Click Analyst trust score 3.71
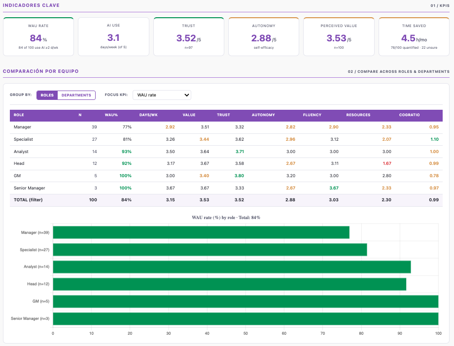 pos(240,152)
